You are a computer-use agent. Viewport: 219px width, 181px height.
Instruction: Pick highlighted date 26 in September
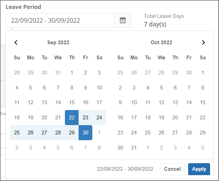pos(31,133)
